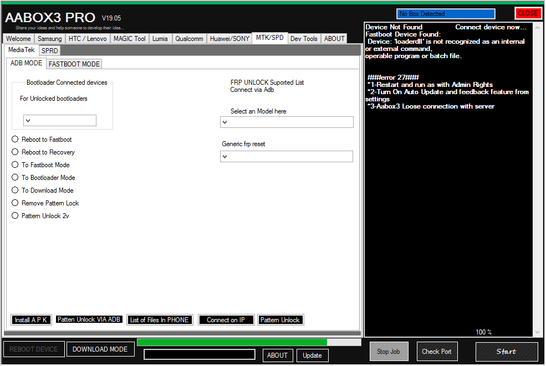The height and width of the screenshot is (366, 546).
Task: Click the DOWNLOAD MODE button
Action: pos(100,349)
